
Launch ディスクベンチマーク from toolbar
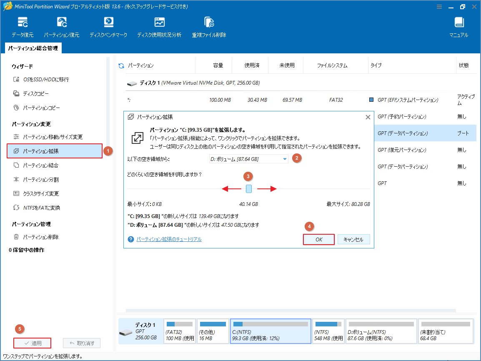(x=108, y=27)
